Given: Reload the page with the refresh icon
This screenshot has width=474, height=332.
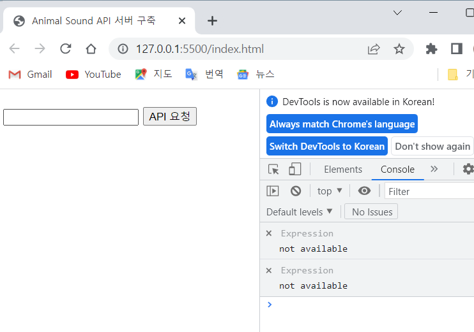Looking at the screenshot, I should 66,48.
